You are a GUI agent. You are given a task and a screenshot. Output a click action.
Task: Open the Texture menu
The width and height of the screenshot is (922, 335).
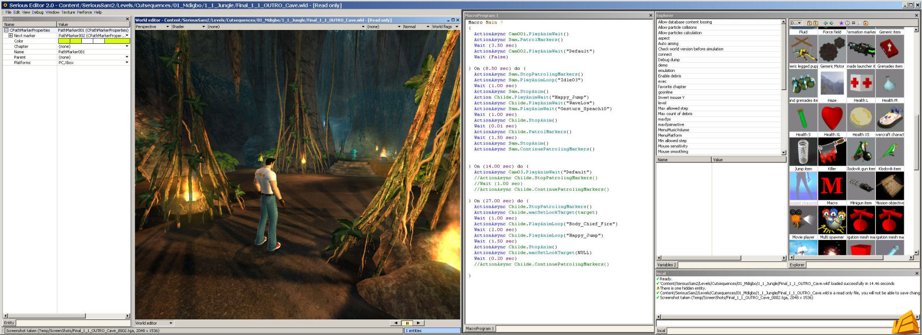point(68,12)
